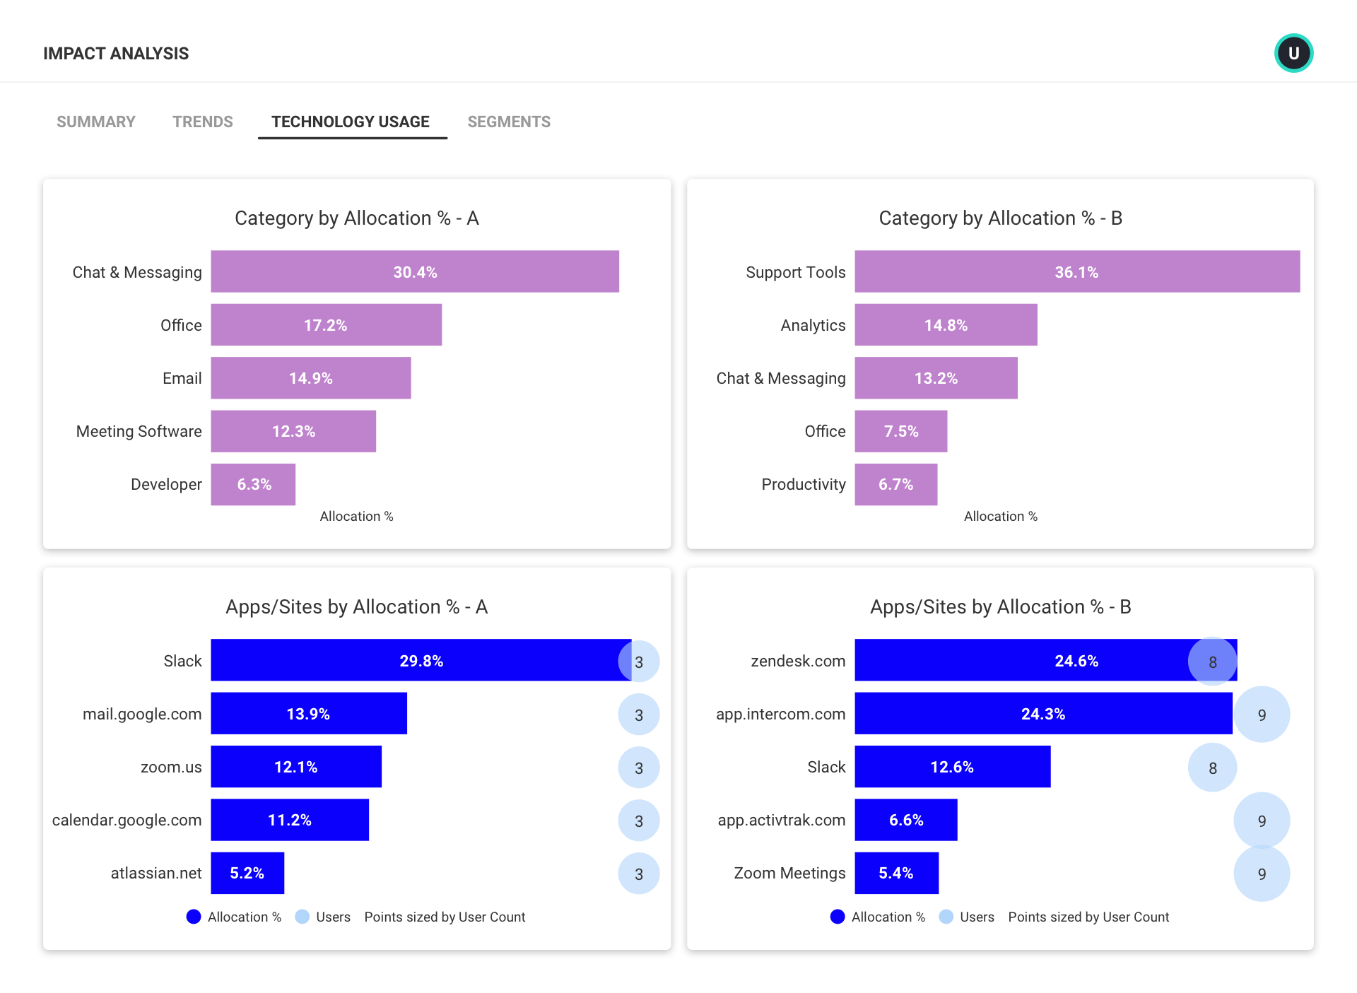The width and height of the screenshot is (1357, 993).
Task: Click the Support Tools 36.1% bar
Action: pos(1077,271)
